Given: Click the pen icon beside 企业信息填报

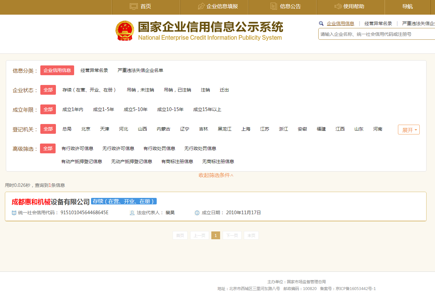Looking at the screenshot, I should pos(201,6).
